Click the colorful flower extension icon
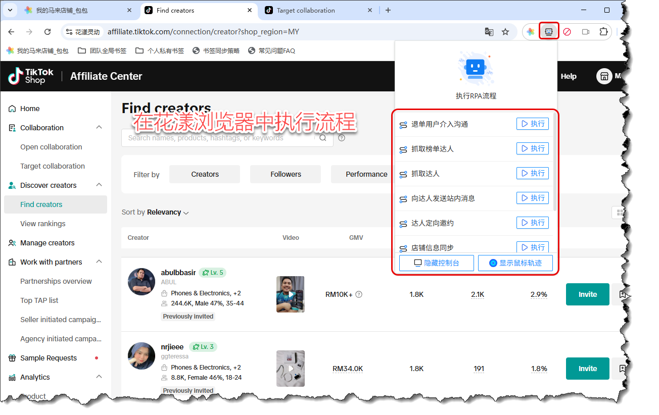The width and height of the screenshot is (659, 415). [531, 32]
